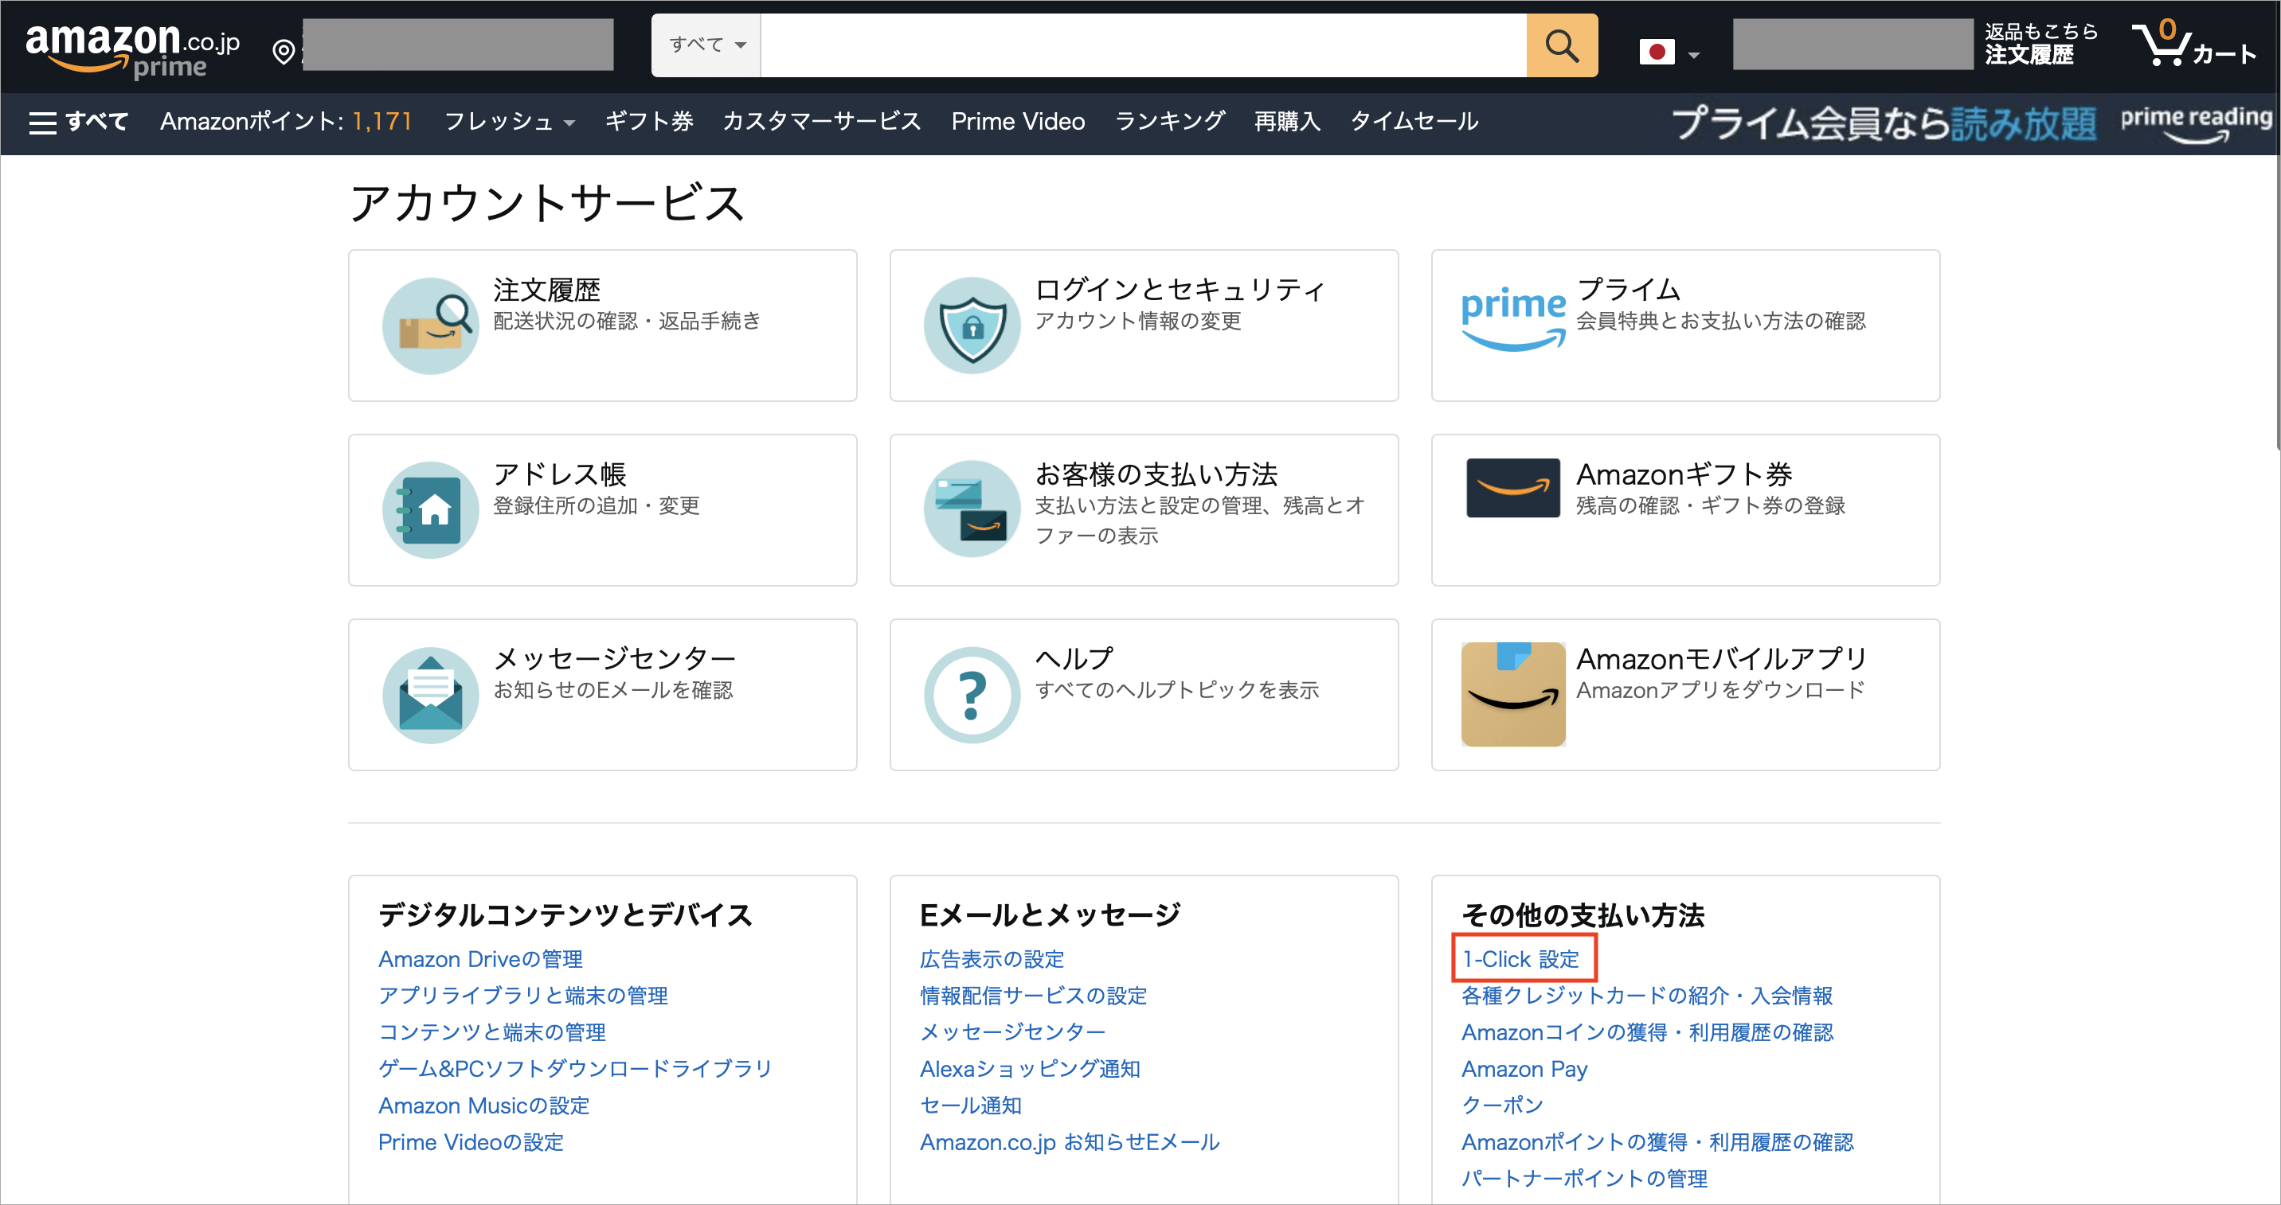The width and height of the screenshot is (2281, 1205).
Task: Open the 1-Click 設定 link
Action: [1521, 960]
